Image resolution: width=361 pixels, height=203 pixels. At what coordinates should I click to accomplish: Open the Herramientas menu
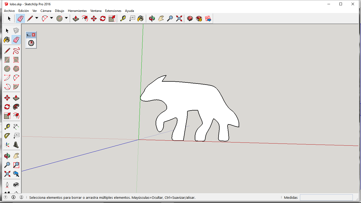pos(77,11)
